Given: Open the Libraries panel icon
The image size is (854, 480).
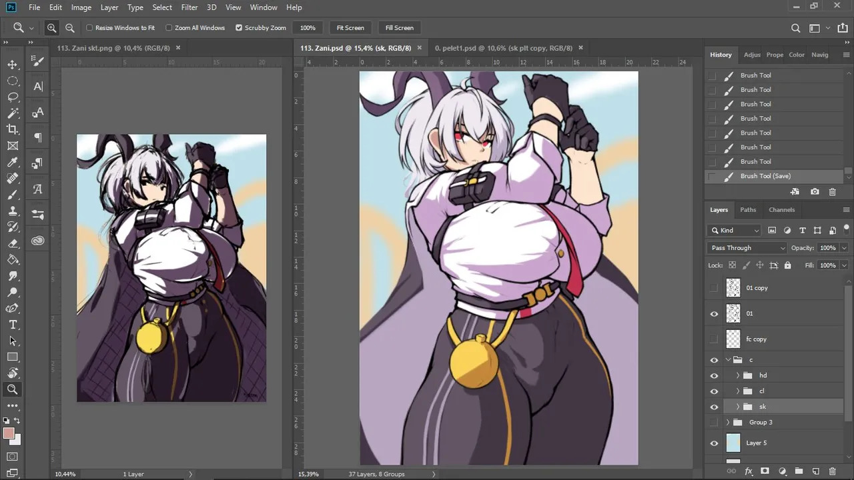Looking at the screenshot, I should (38, 241).
